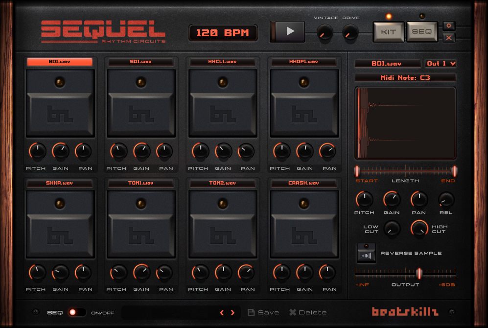Trigger the CRASH.wav drum pad
The height and width of the screenshot is (328, 488).
tap(304, 224)
